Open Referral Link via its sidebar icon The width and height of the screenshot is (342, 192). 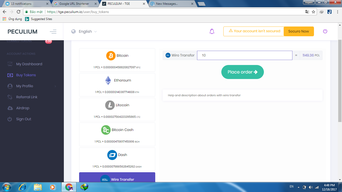point(10,97)
